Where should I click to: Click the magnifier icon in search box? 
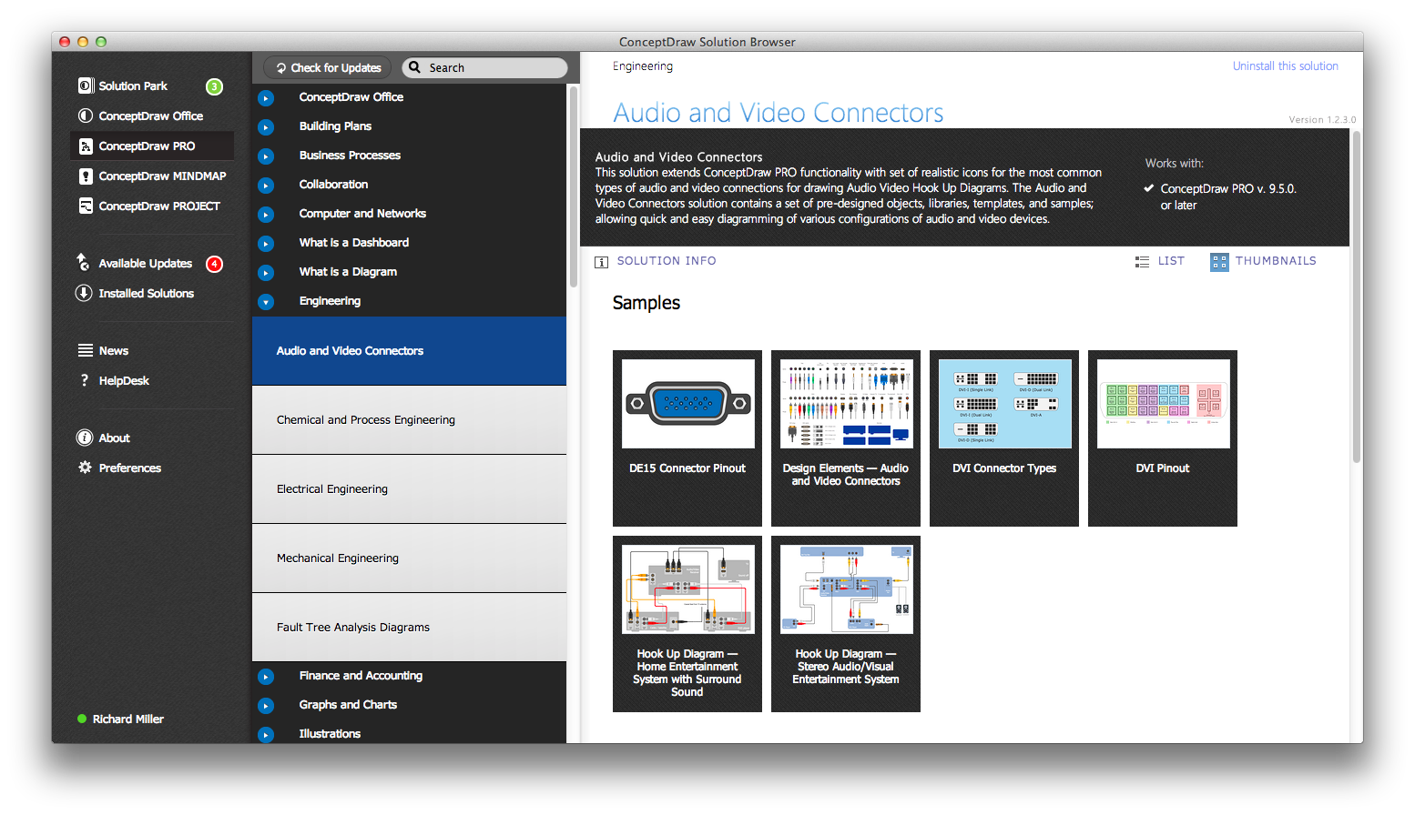pyautogui.click(x=415, y=67)
